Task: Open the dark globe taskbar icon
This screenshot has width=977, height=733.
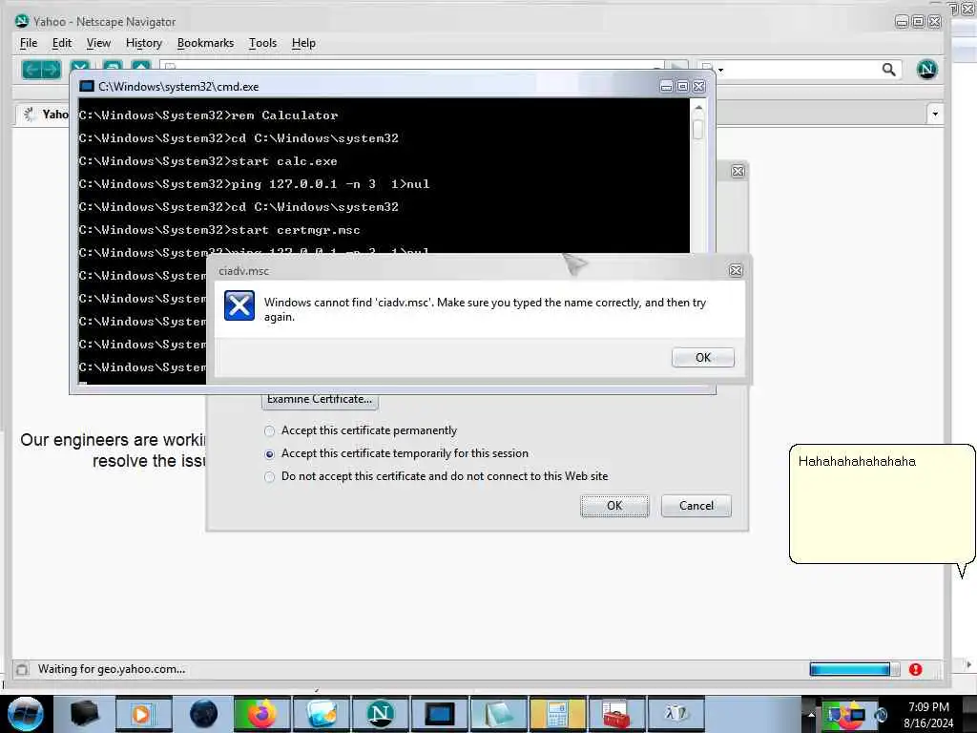Action: click(203, 714)
